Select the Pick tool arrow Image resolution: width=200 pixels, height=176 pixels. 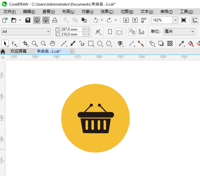5,43
